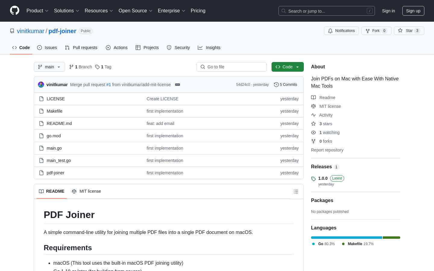This screenshot has width=434, height=271.
Task: Click the file icon beside main.go
Action: [x=41, y=148]
